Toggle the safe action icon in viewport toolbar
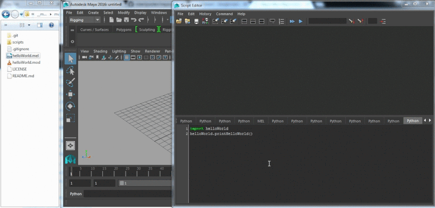Viewport: 435px width, 208px height. point(159,58)
